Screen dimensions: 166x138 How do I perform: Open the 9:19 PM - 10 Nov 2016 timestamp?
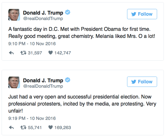[x=32, y=118]
